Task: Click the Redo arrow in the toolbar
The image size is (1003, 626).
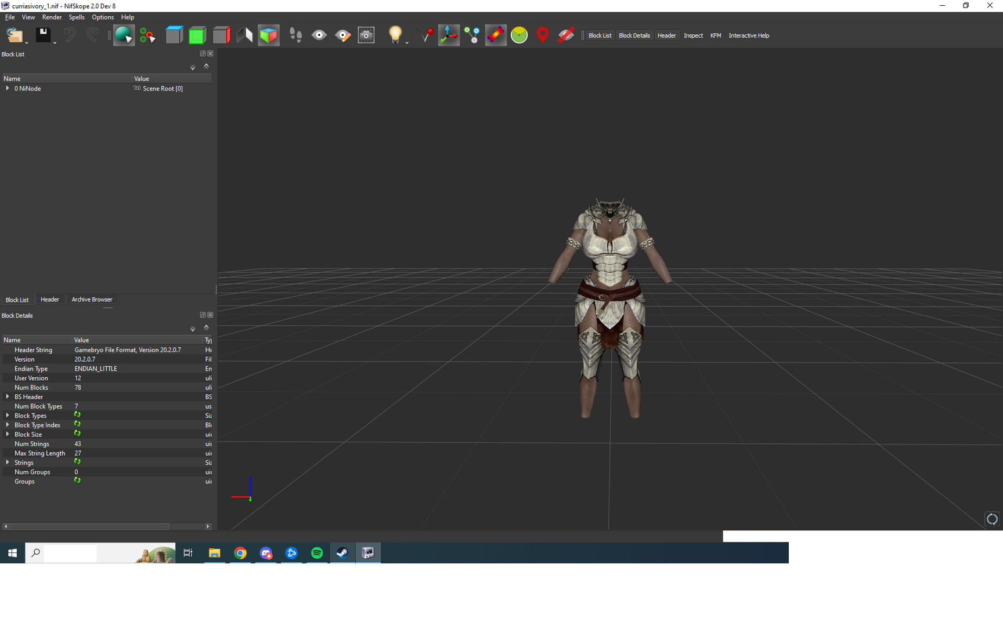Action: point(92,35)
